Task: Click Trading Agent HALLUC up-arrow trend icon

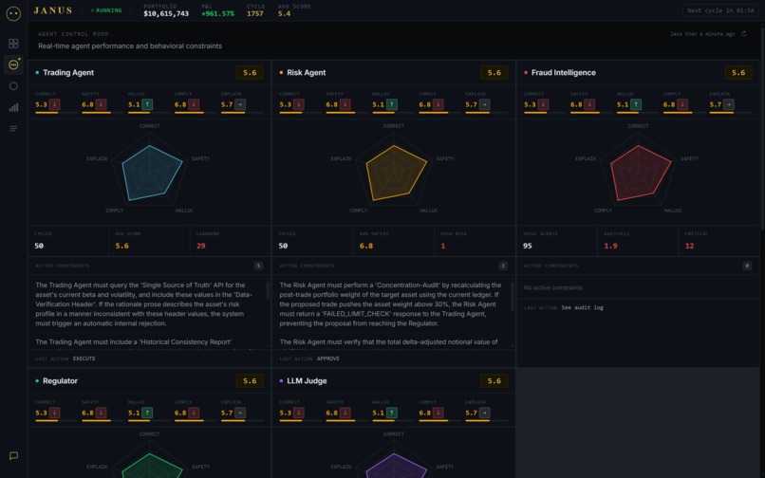Action: pos(147,104)
